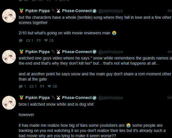The height and width of the screenshot is (138, 172).
Task: Click retweet icon on the 2/10 review tweet
Action: [28, 41]
